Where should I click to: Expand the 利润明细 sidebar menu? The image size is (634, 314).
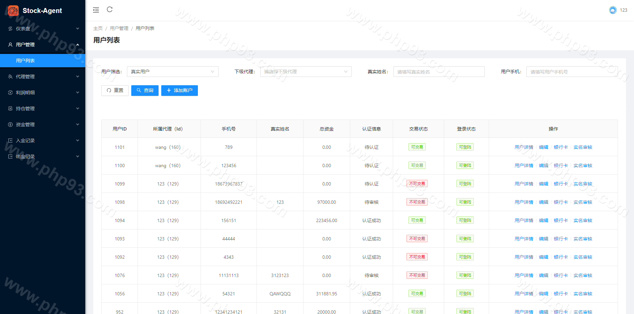click(43, 93)
